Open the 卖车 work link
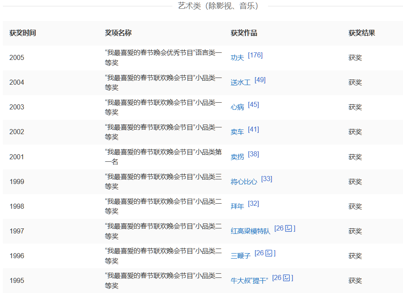The image size is (403, 298). click(237, 132)
